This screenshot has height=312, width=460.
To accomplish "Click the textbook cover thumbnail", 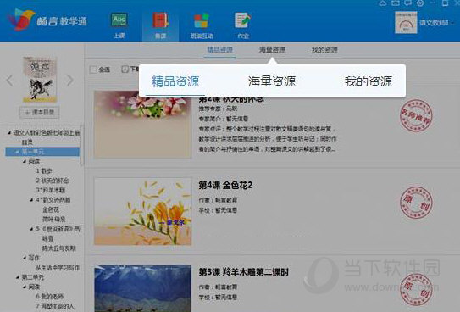I will [x=40, y=80].
